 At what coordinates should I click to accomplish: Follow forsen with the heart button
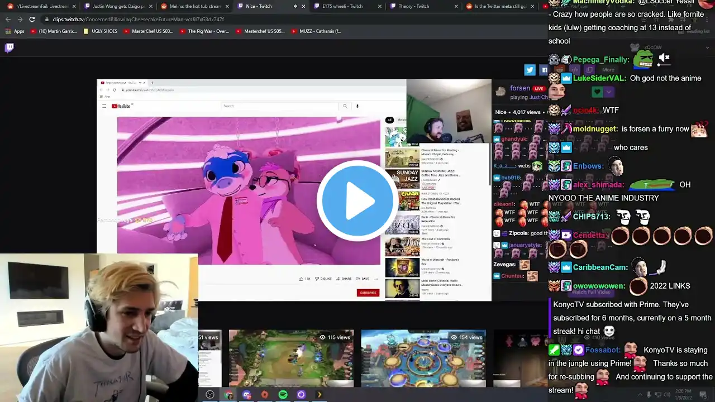click(597, 92)
